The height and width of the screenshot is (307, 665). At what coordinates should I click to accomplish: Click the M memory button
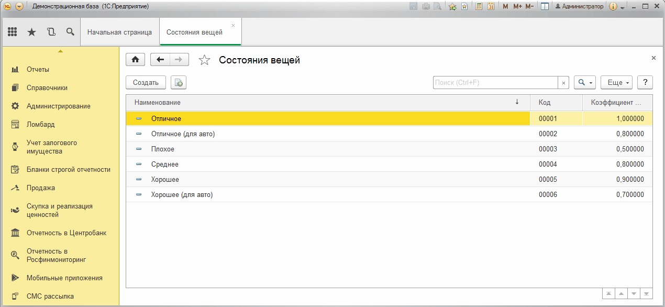[x=505, y=7]
